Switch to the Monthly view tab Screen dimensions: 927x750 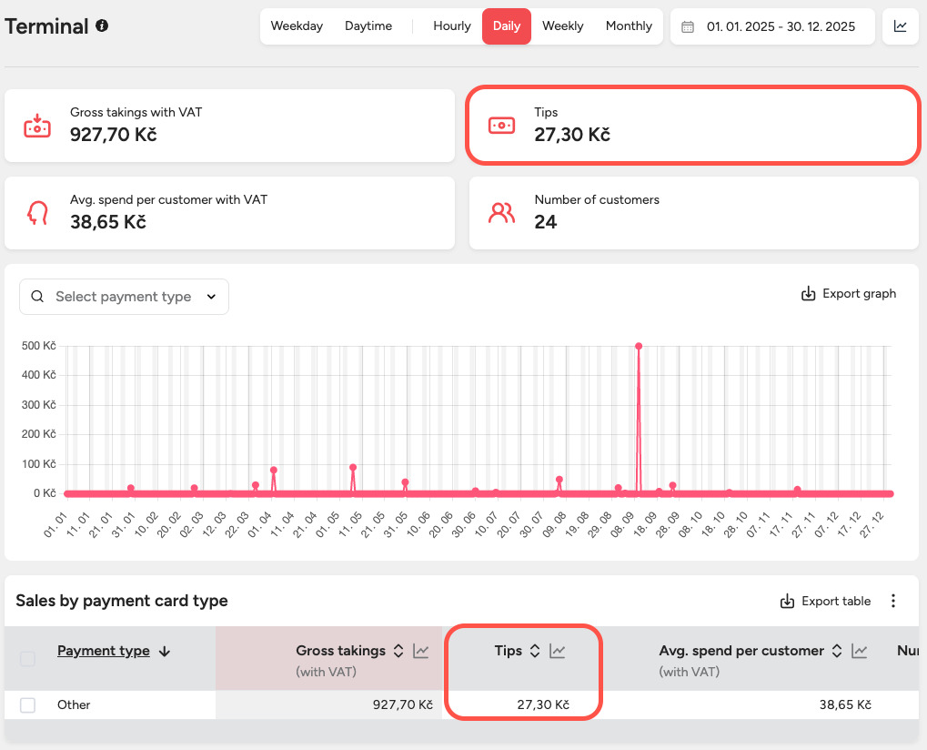[629, 26]
